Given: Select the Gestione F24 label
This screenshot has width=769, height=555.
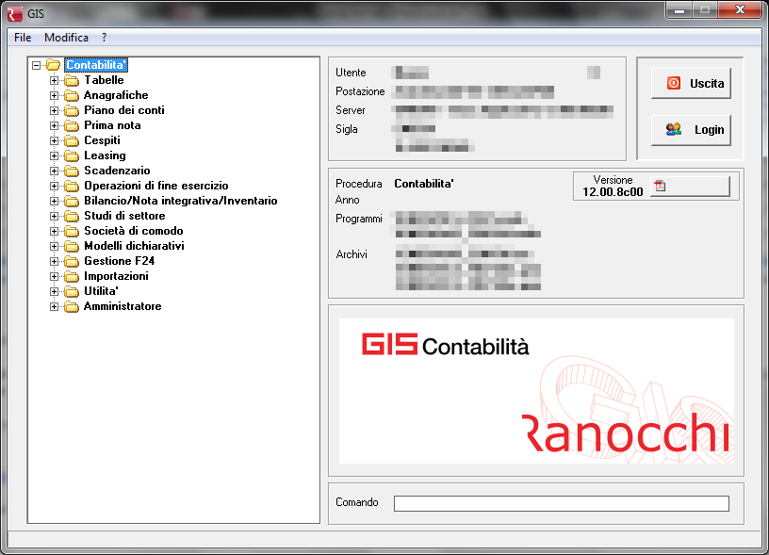Looking at the screenshot, I should (119, 261).
